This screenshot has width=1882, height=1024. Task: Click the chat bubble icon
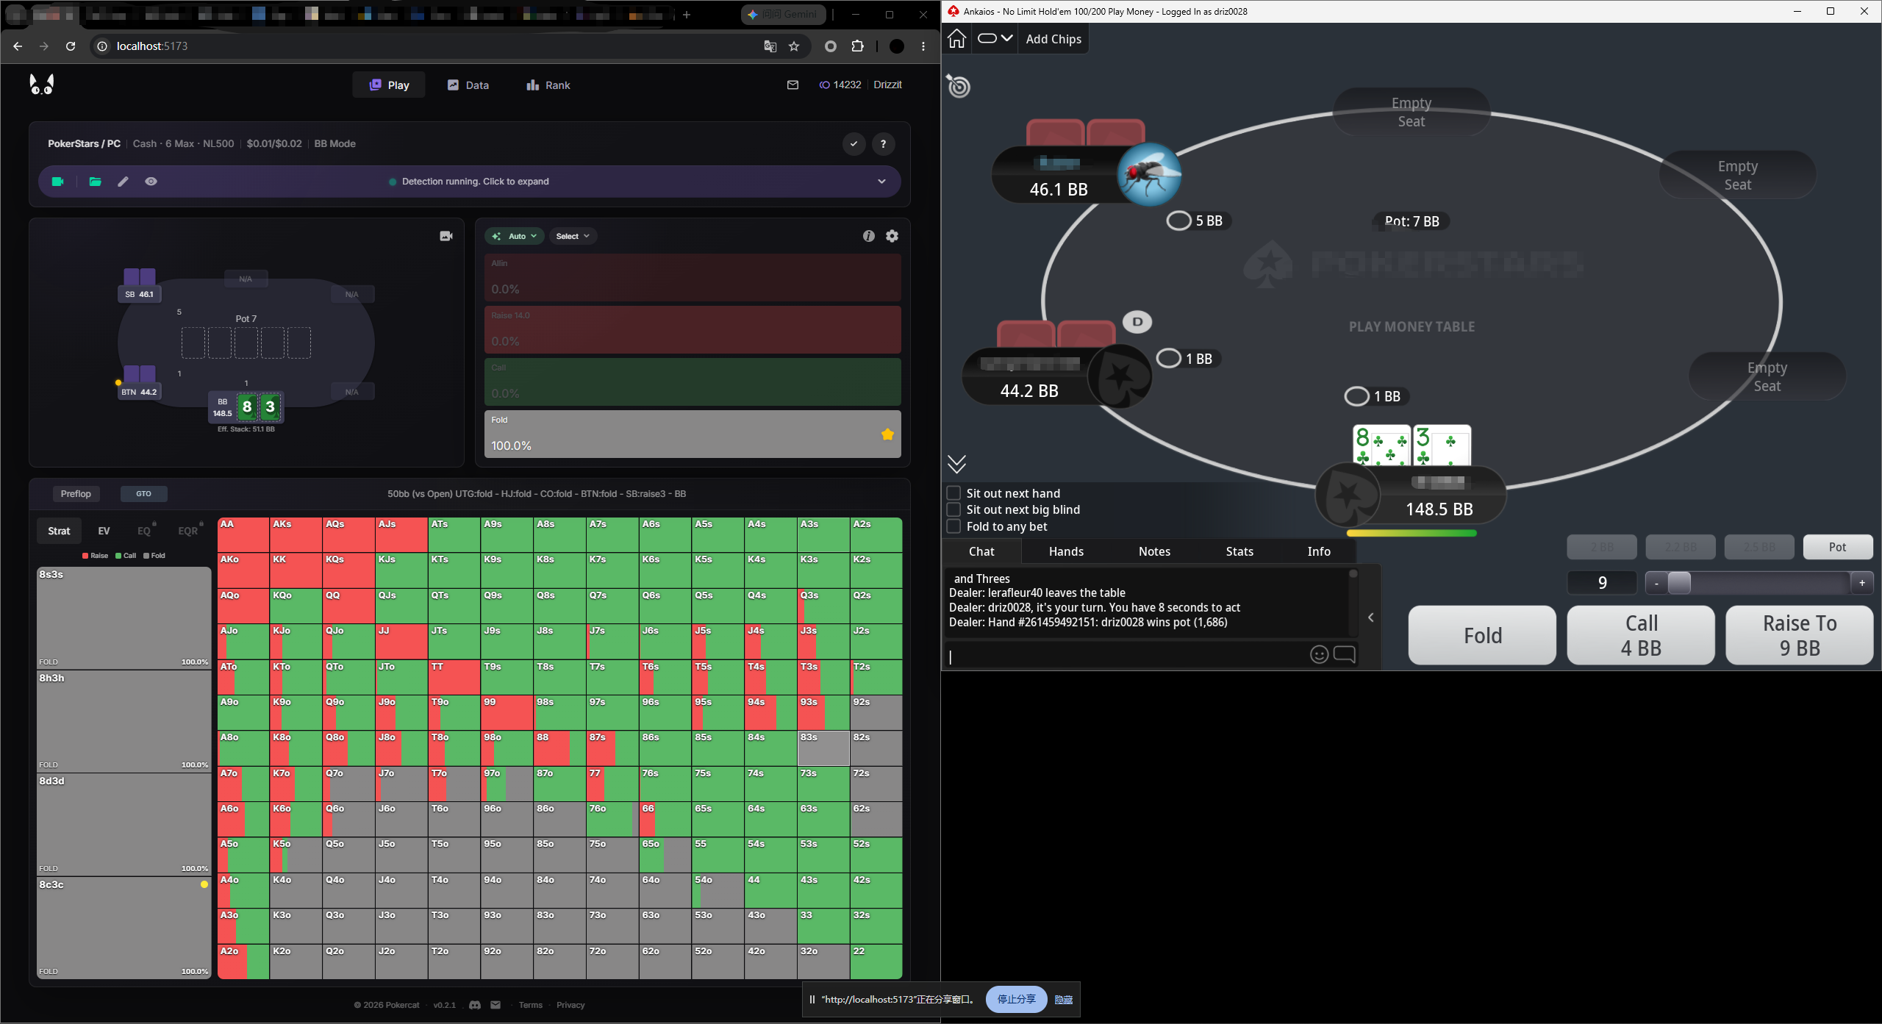1344,654
